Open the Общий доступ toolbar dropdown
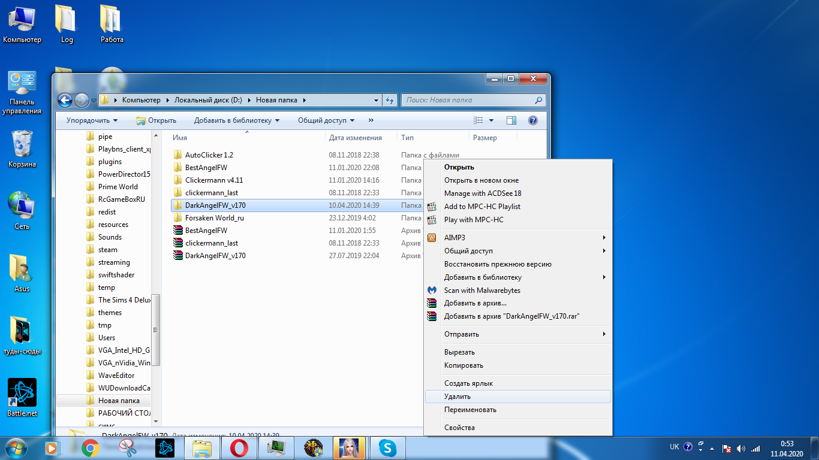Screen dimensions: 819x460 [x=326, y=120]
